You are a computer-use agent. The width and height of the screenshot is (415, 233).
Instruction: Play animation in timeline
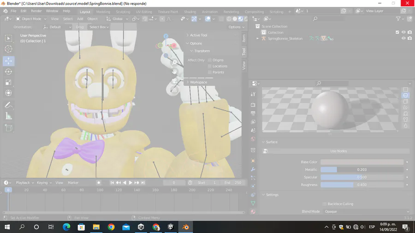point(130,182)
